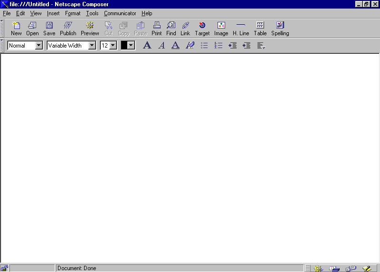Insert a horizontal line with H. Line

241,29
